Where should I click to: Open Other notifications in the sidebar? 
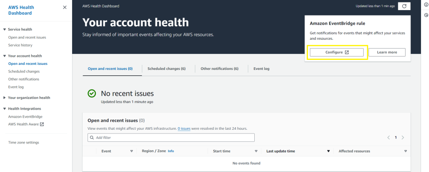[23, 79]
